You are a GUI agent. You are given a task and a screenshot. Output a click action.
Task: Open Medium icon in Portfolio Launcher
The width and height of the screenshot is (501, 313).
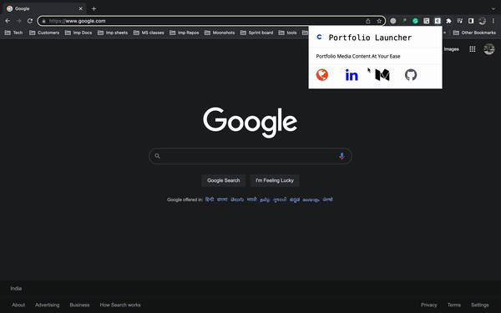point(382,75)
